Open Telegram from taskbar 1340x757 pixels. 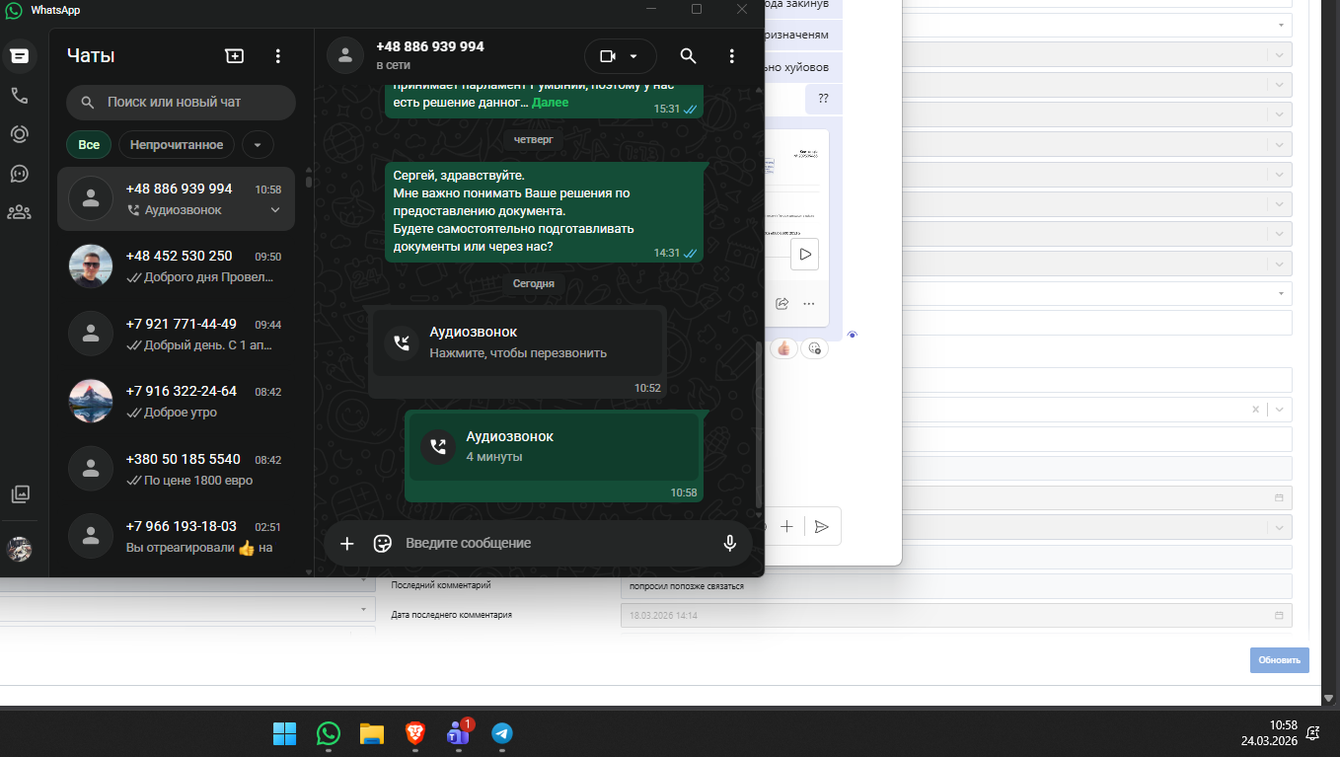[502, 733]
